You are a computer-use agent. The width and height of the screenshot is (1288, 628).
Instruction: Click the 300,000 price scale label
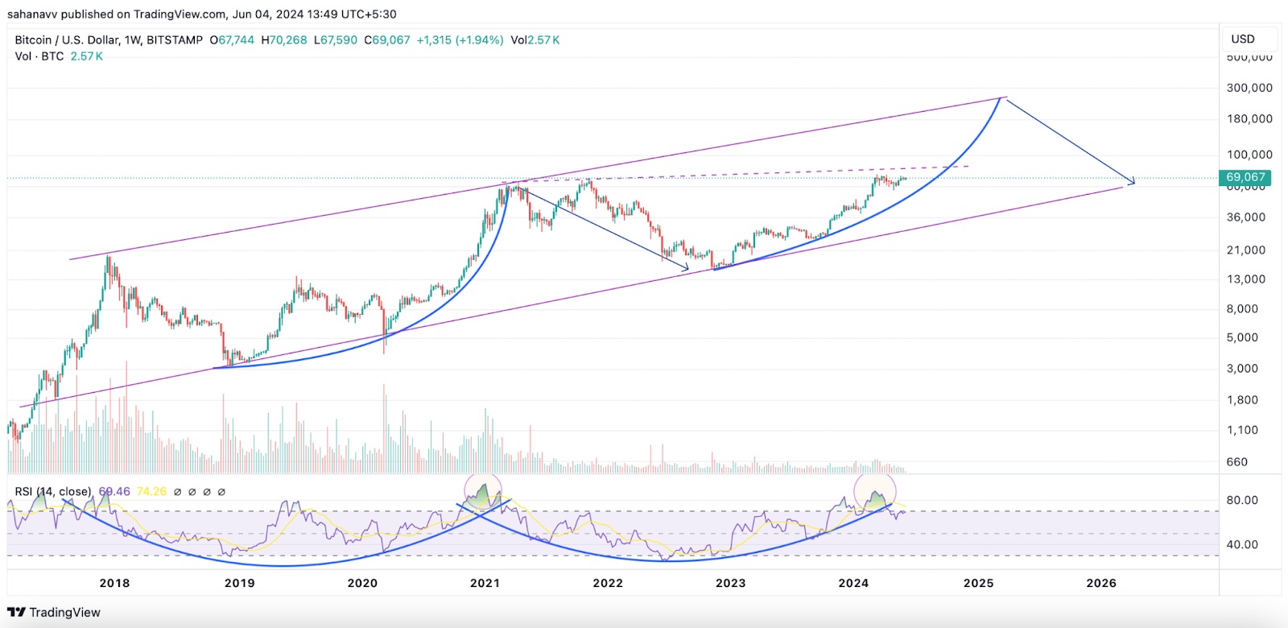(1249, 88)
